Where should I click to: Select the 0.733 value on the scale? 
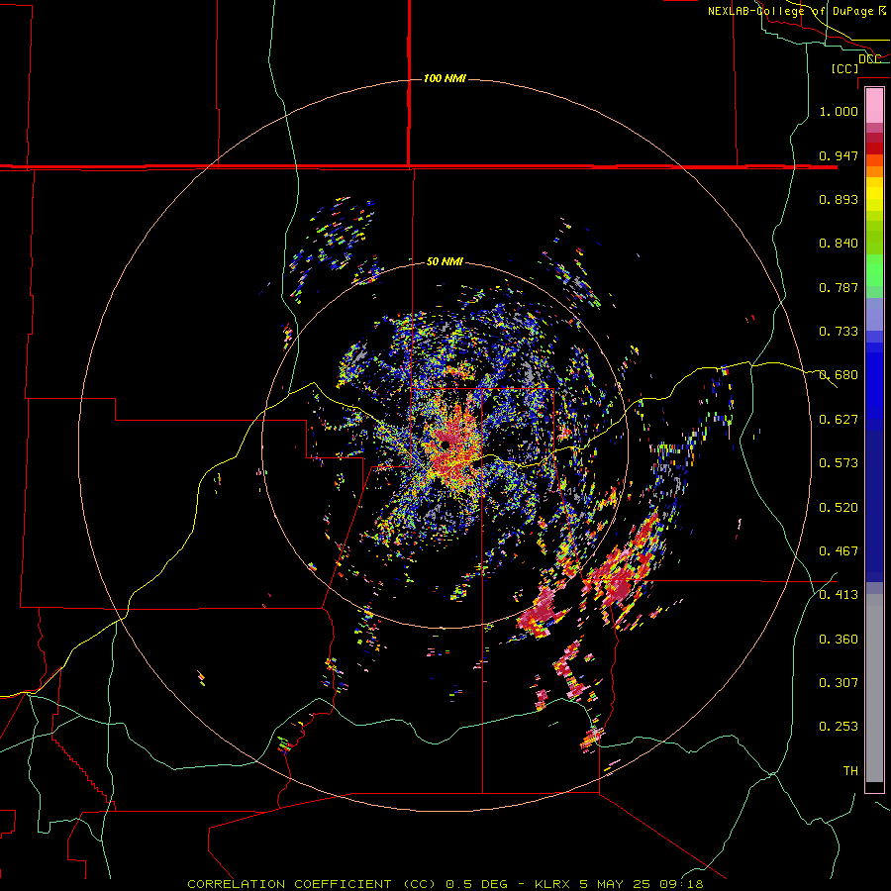click(839, 331)
